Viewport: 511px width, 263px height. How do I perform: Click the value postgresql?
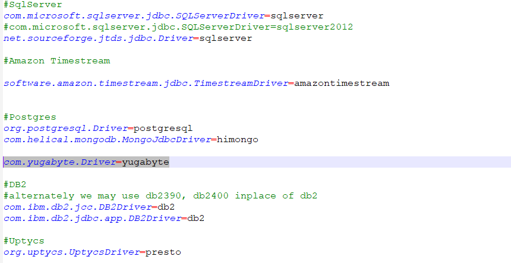163,129
